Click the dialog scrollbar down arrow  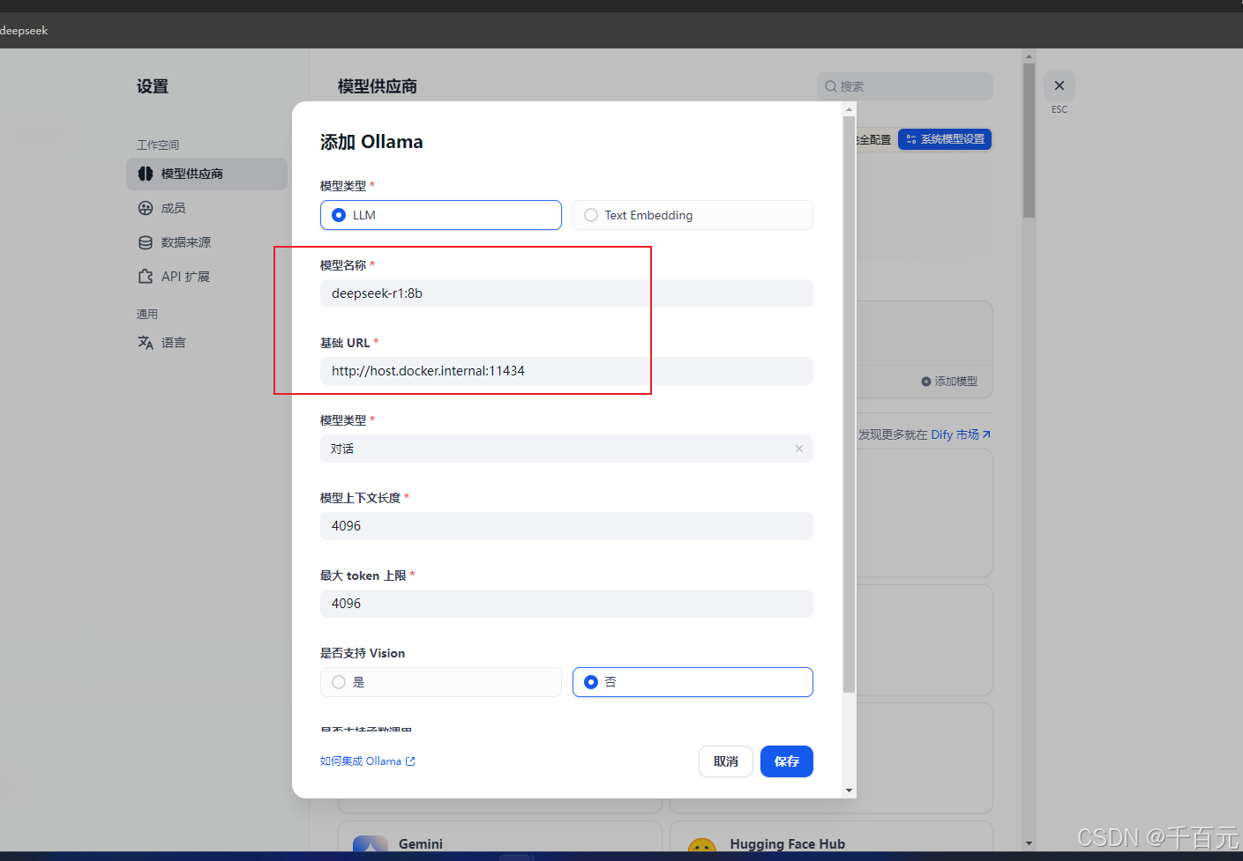click(850, 790)
